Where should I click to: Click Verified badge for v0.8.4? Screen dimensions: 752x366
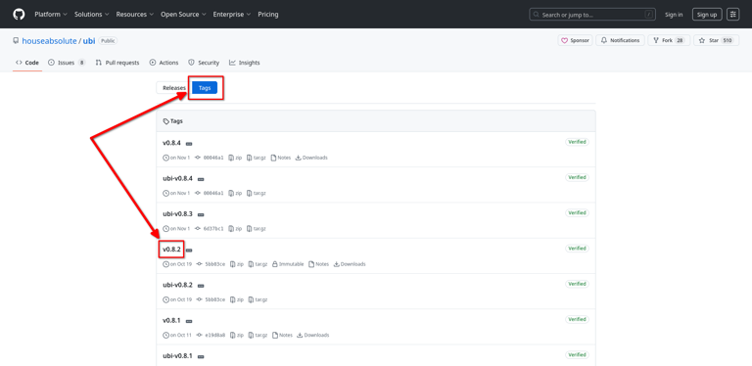click(578, 142)
